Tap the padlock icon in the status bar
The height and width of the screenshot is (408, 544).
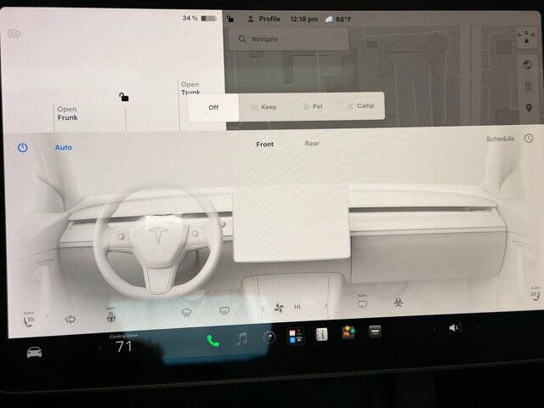point(230,19)
